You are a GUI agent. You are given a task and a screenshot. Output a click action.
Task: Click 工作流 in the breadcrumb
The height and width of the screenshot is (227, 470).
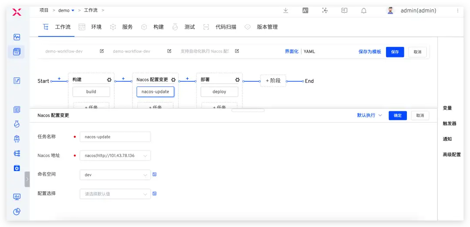tap(91, 10)
